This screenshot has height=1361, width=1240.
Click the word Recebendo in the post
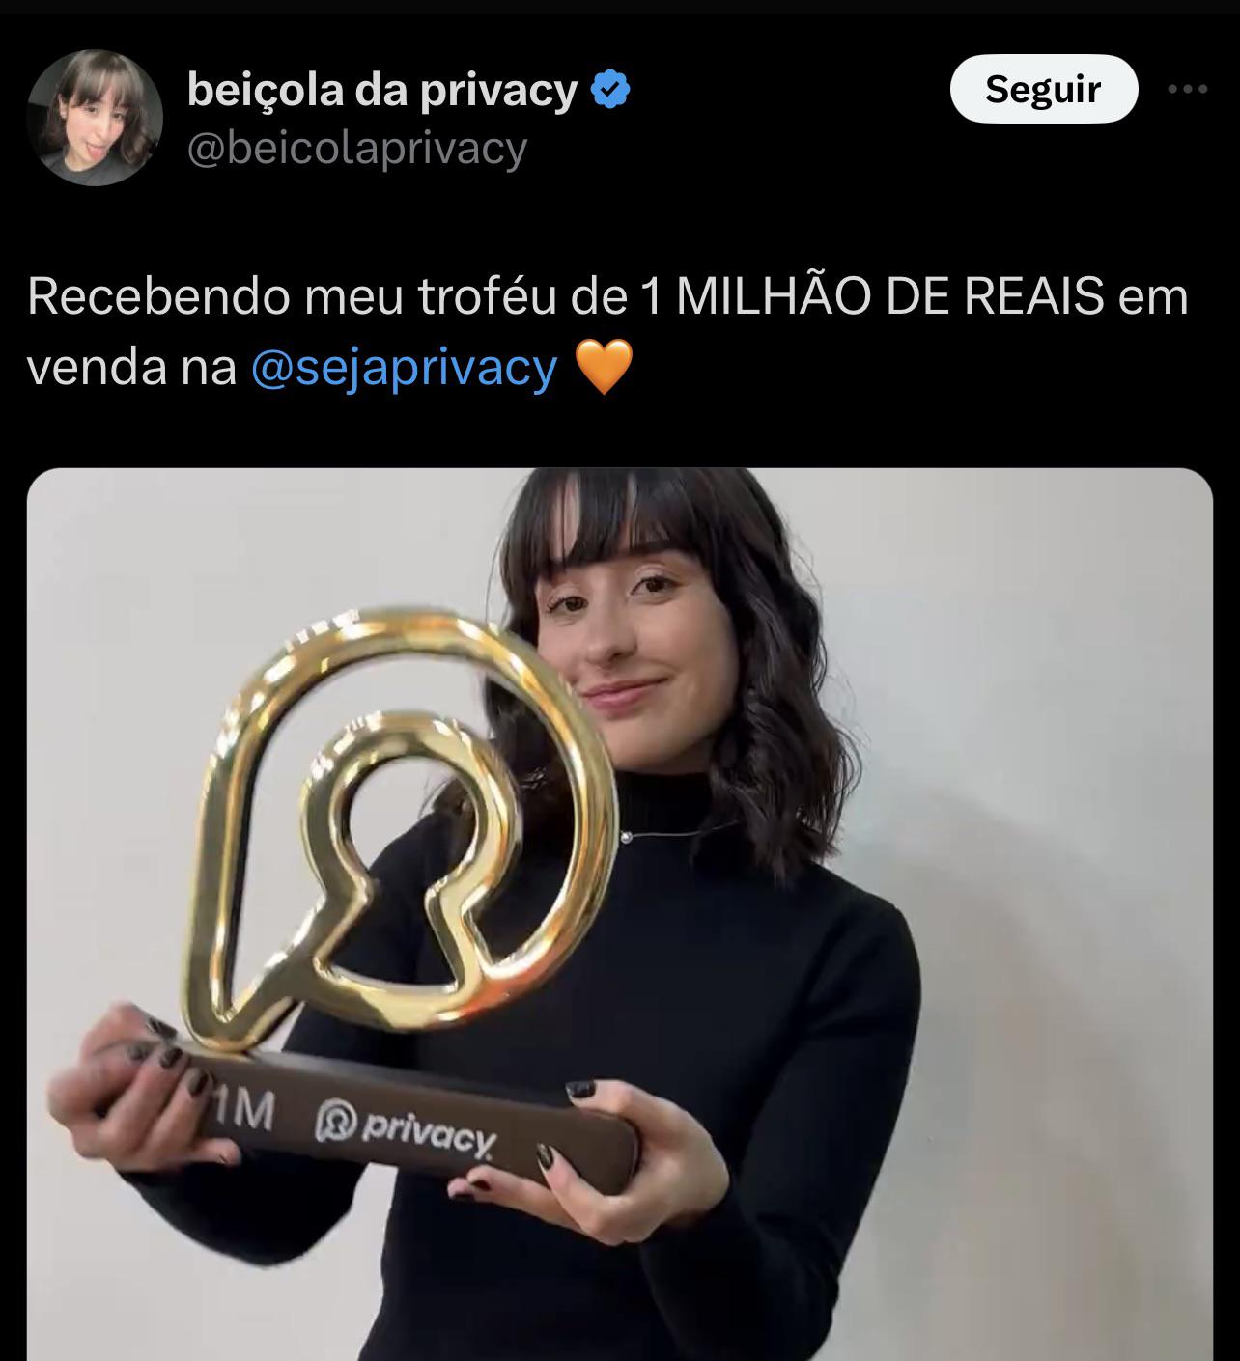click(159, 297)
